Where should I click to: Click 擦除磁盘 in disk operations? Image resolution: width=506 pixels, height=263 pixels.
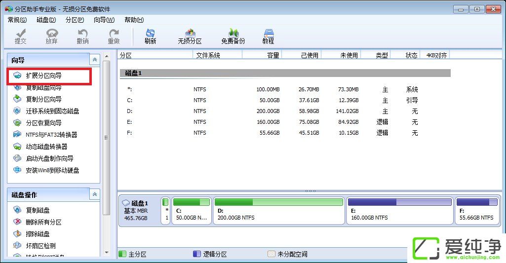[x=31, y=234]
